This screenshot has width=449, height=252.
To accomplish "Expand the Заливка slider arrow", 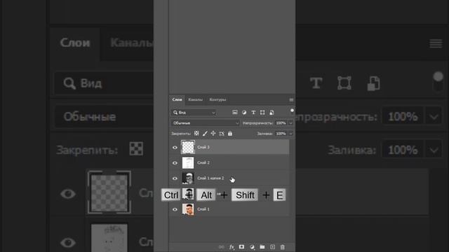I will tap(290, 134).
